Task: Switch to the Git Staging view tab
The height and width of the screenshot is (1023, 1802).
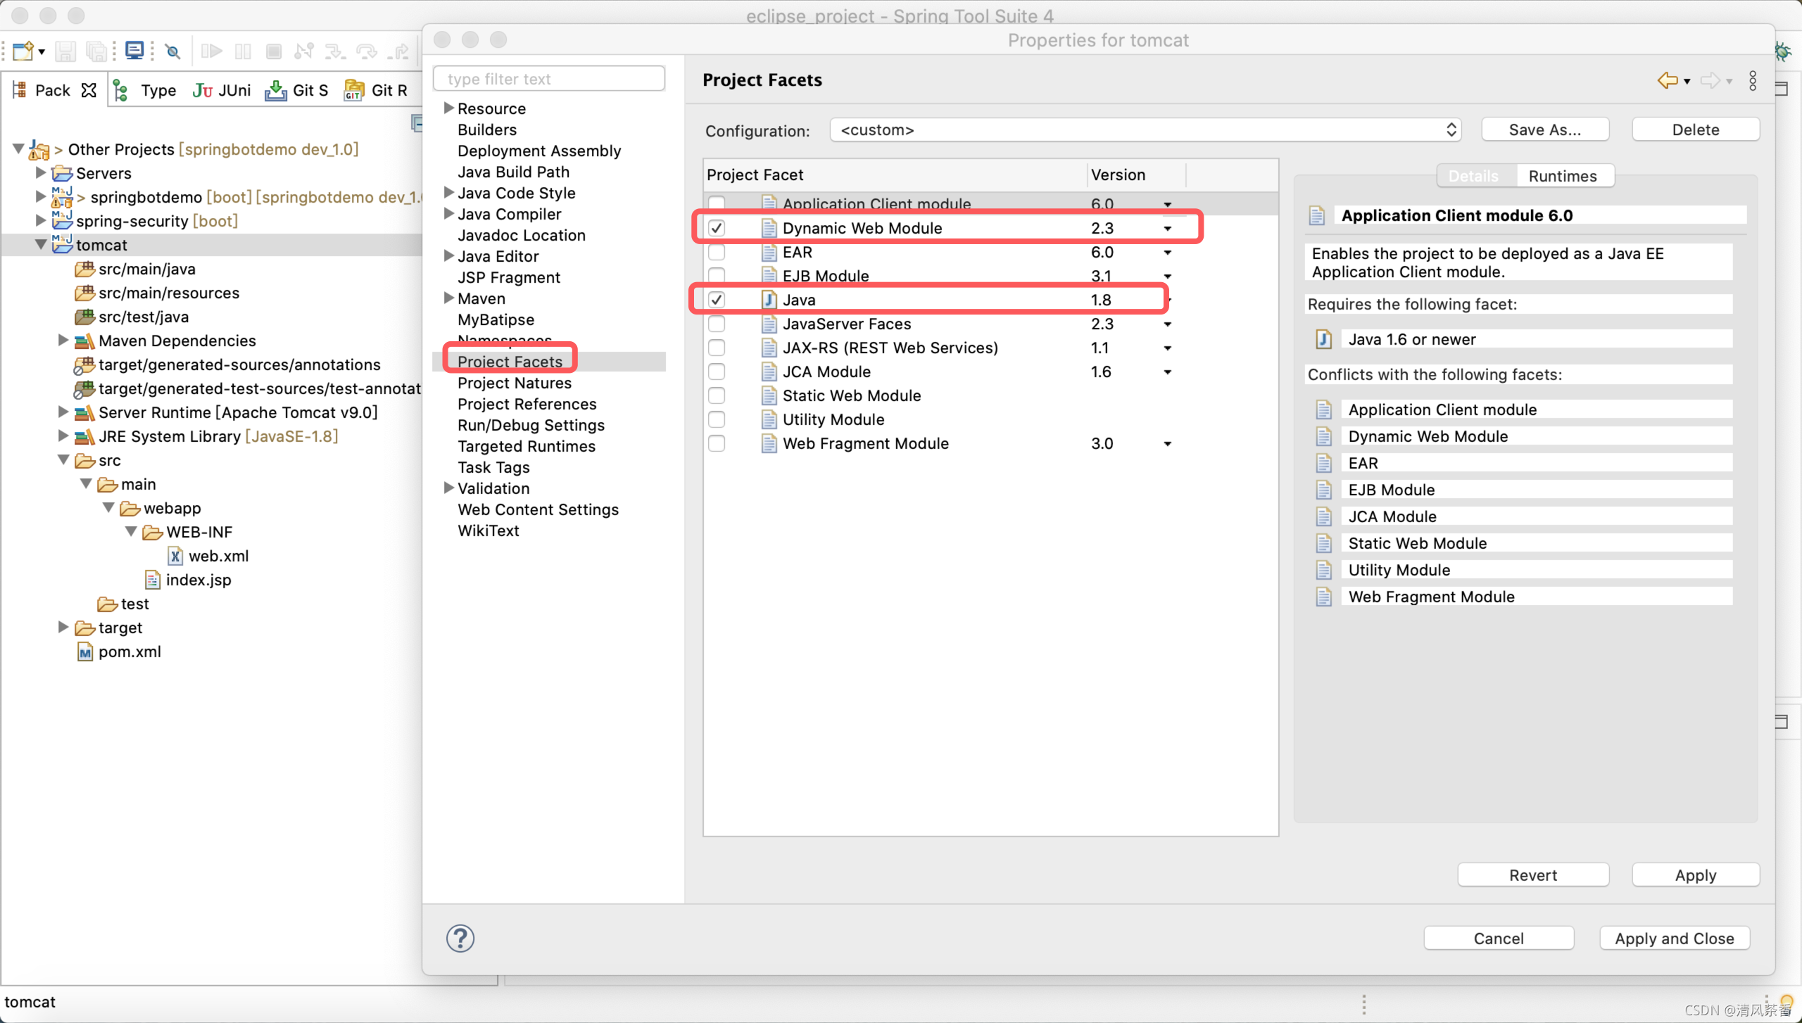Action: tap(297, 90)
